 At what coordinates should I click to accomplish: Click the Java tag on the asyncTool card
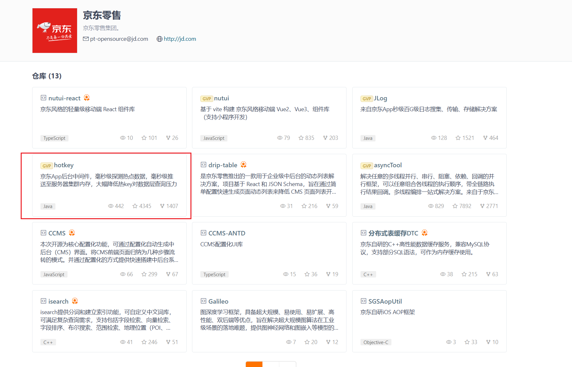368,206
